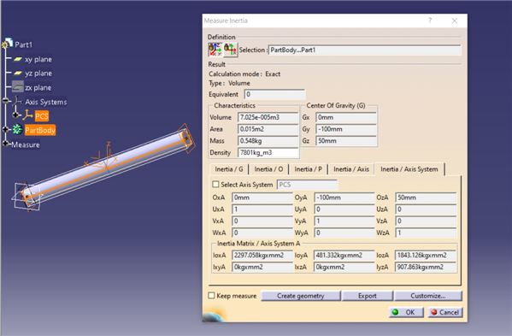Check the Keep measure option
The height and width of the screenshot is (336, 512).
coord(212,296)
